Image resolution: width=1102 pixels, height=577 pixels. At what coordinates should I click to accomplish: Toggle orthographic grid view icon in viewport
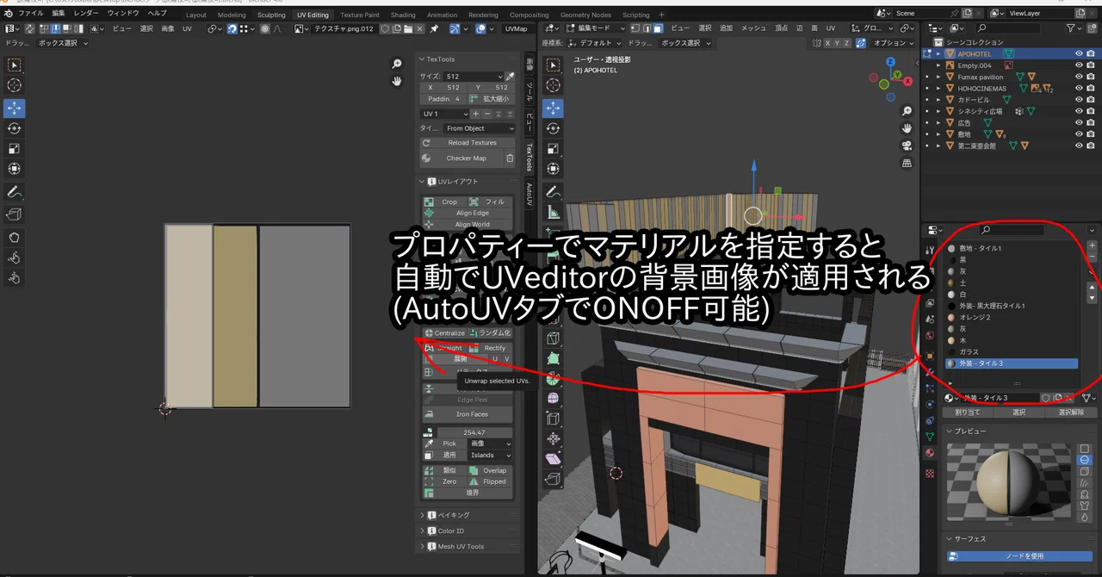[907, 163]
